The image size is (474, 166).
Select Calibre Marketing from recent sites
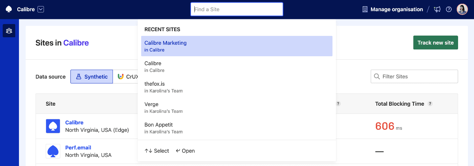point(237,46)
